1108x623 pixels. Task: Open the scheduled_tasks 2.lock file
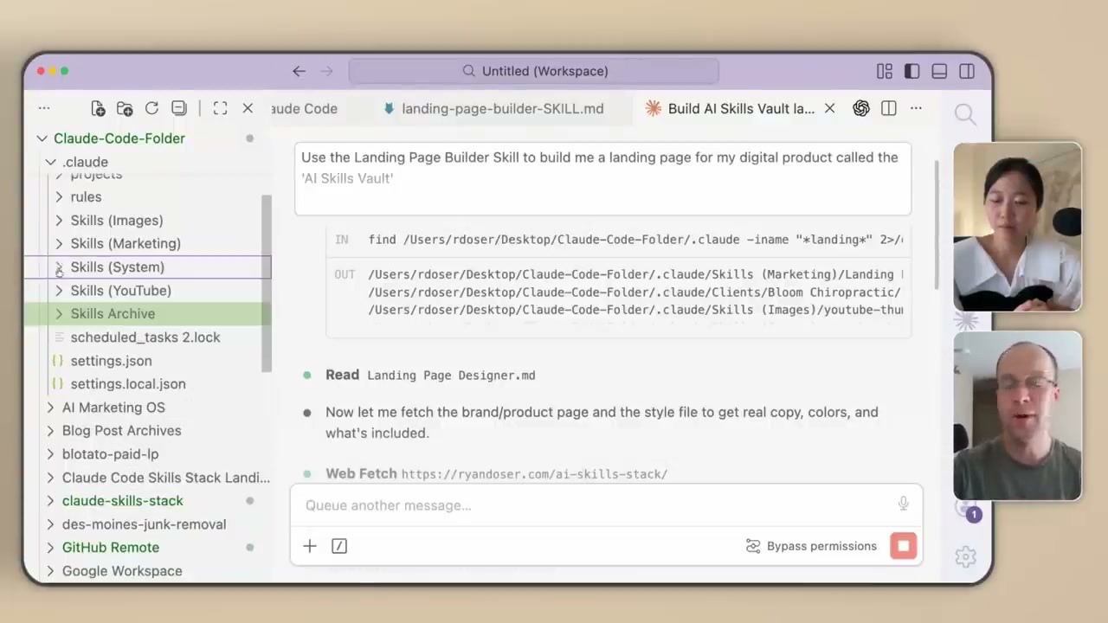[x=145, y=337]
